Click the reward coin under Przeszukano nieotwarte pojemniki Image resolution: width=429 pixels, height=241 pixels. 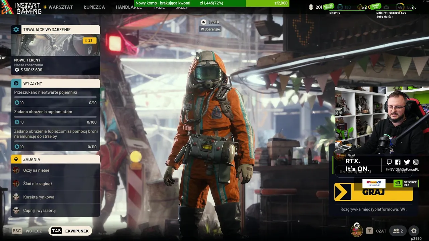17,103
